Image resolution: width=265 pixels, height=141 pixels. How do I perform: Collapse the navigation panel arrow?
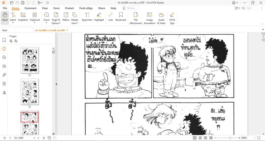click(x=56, y=84)
